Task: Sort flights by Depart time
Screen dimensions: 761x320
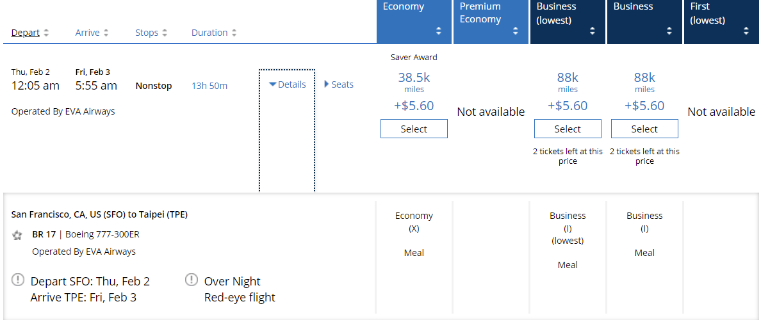Action: [x=46, y=33]
